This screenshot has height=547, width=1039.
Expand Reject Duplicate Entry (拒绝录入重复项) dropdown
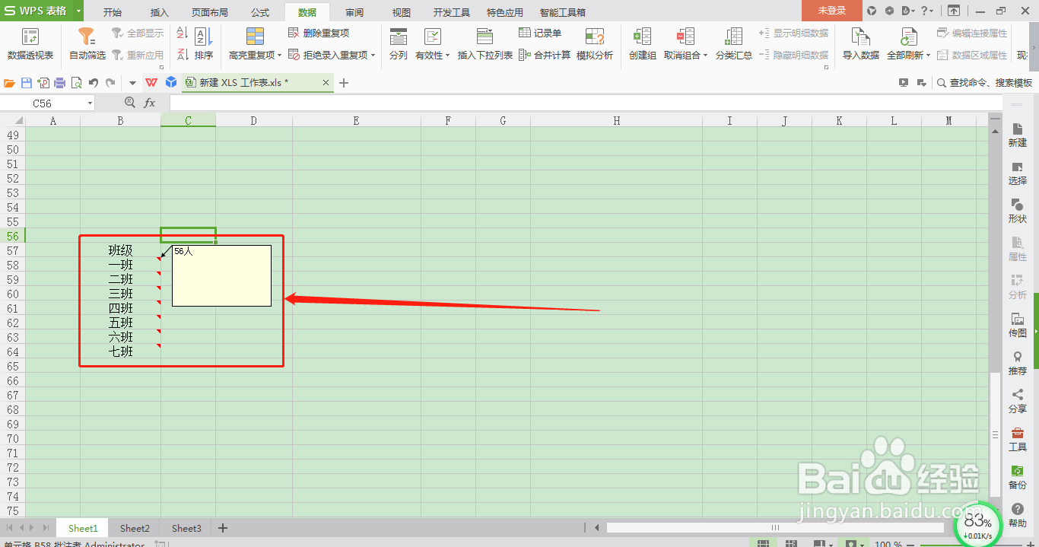373,56
